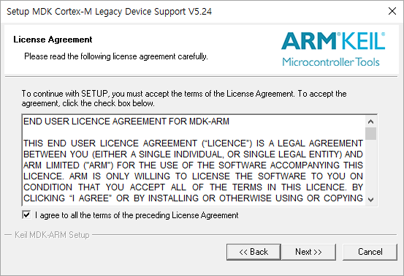Click the ARM KEIL logo

[x=333, y=41]
